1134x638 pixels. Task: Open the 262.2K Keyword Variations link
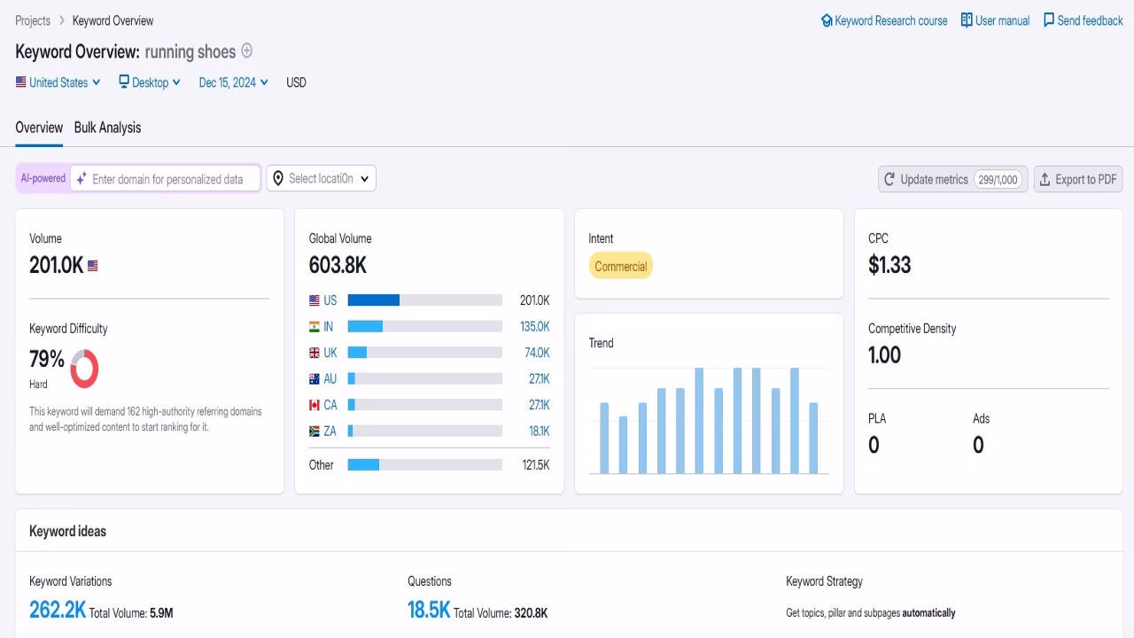(x=56, y=610)
